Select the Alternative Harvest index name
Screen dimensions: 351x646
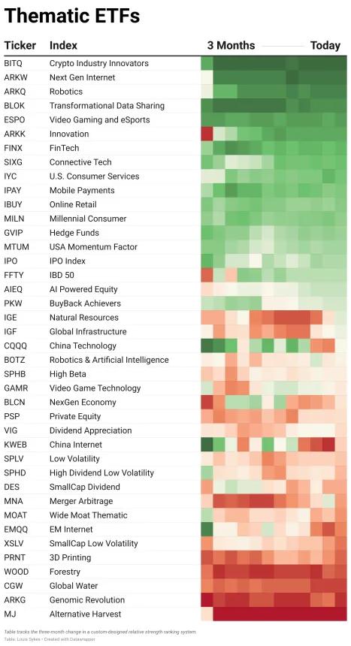[86, 614]
